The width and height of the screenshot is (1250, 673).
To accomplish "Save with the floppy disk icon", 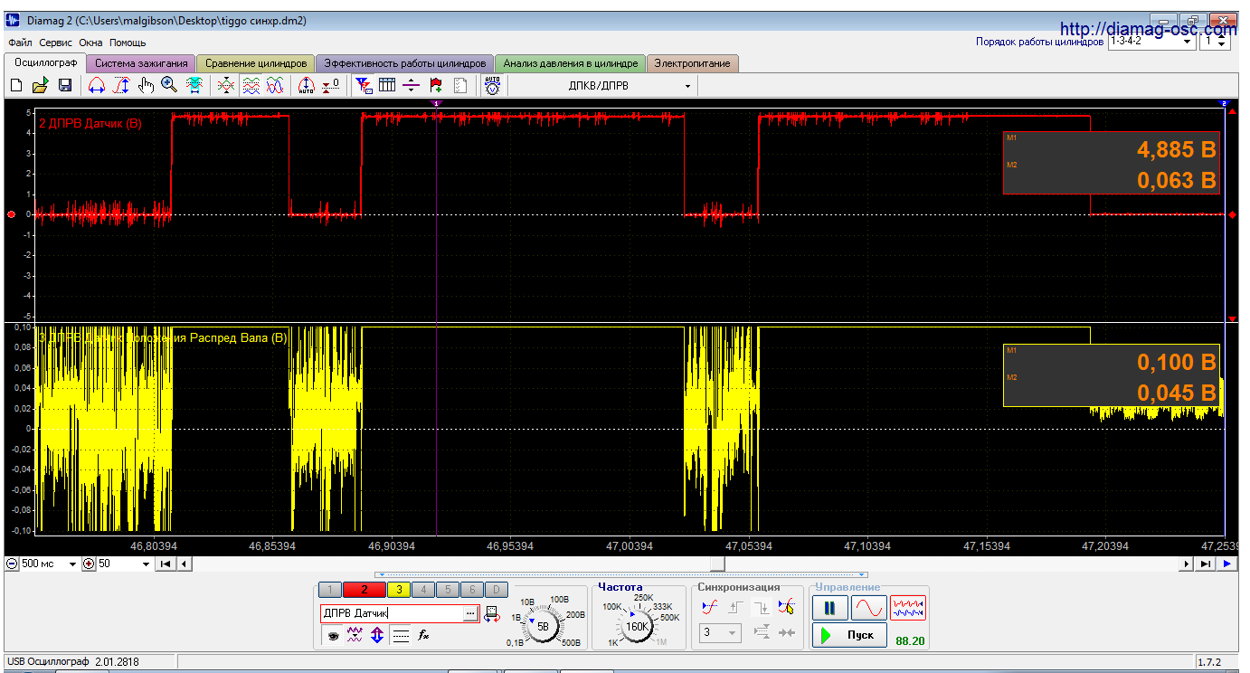I will click(x=65, y=85).
